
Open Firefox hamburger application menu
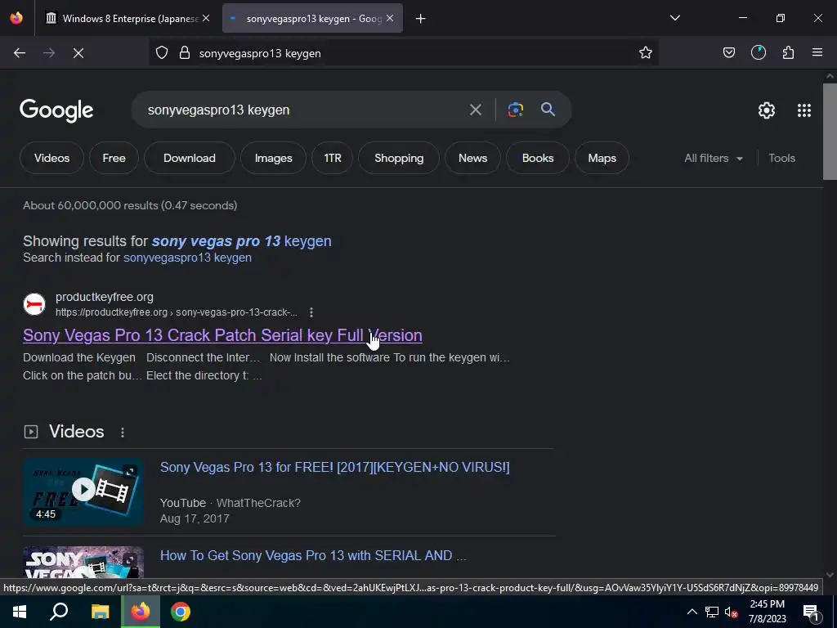(x=817, y=52)
